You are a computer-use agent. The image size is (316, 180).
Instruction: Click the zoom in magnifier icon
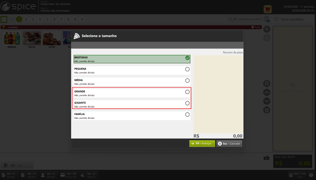(267, 29)
